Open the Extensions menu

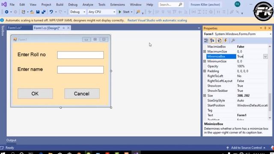[x=117, y=5]
